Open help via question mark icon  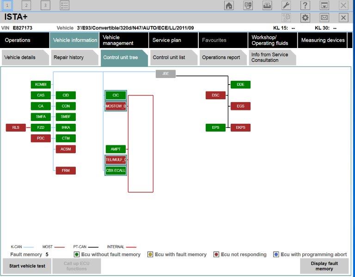305,6
